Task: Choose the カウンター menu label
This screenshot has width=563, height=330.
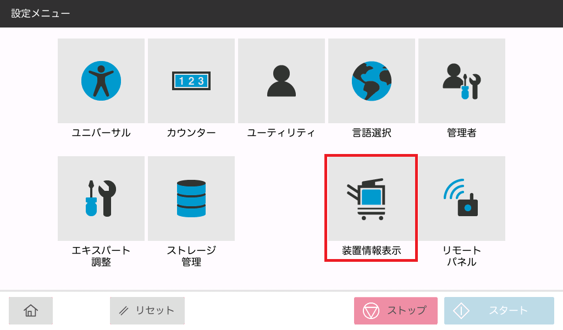Action: pyautogui.click(x=191, y=133)
